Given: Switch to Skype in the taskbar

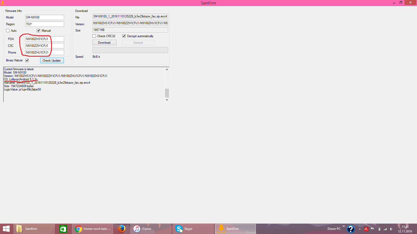Looking at the screenshot, I should (193, 229).
